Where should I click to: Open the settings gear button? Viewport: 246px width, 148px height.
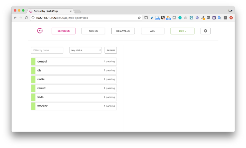click(x=205, y=31)
